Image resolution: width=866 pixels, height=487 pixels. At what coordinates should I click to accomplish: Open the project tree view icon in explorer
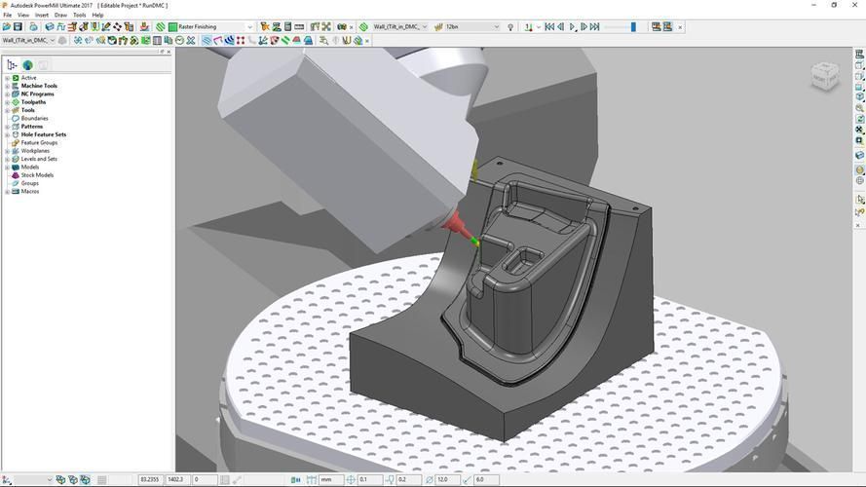pos(12,64)
